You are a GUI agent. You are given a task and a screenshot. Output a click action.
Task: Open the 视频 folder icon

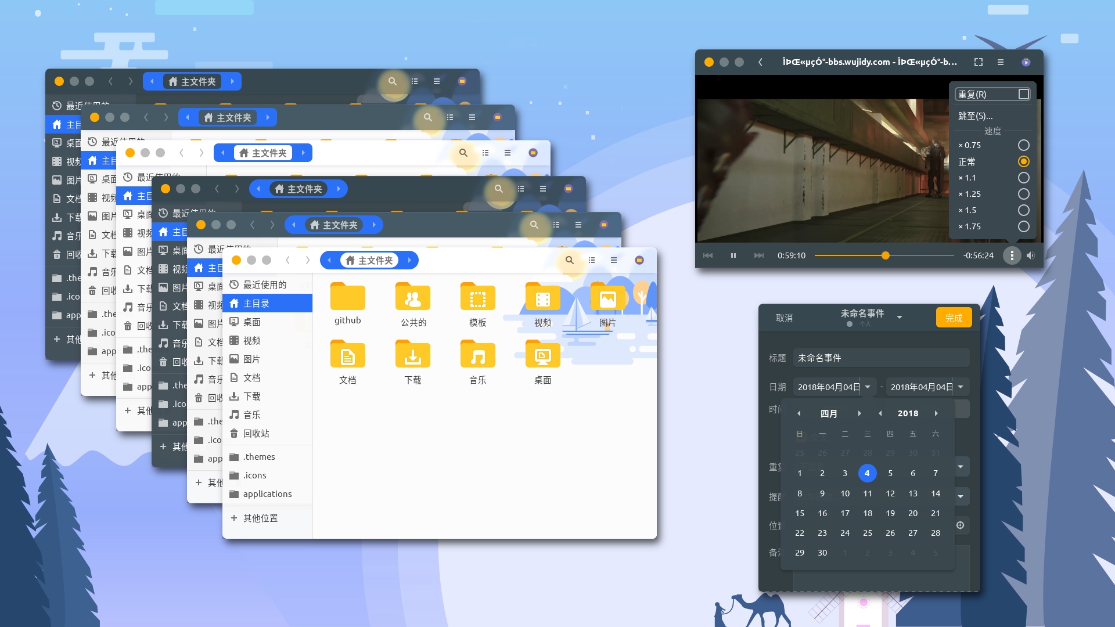tap(542, 297)
